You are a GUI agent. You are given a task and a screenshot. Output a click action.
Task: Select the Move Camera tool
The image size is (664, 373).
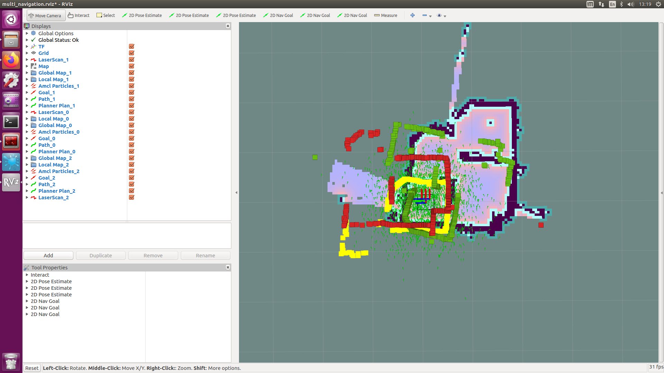tap(45, 16)
